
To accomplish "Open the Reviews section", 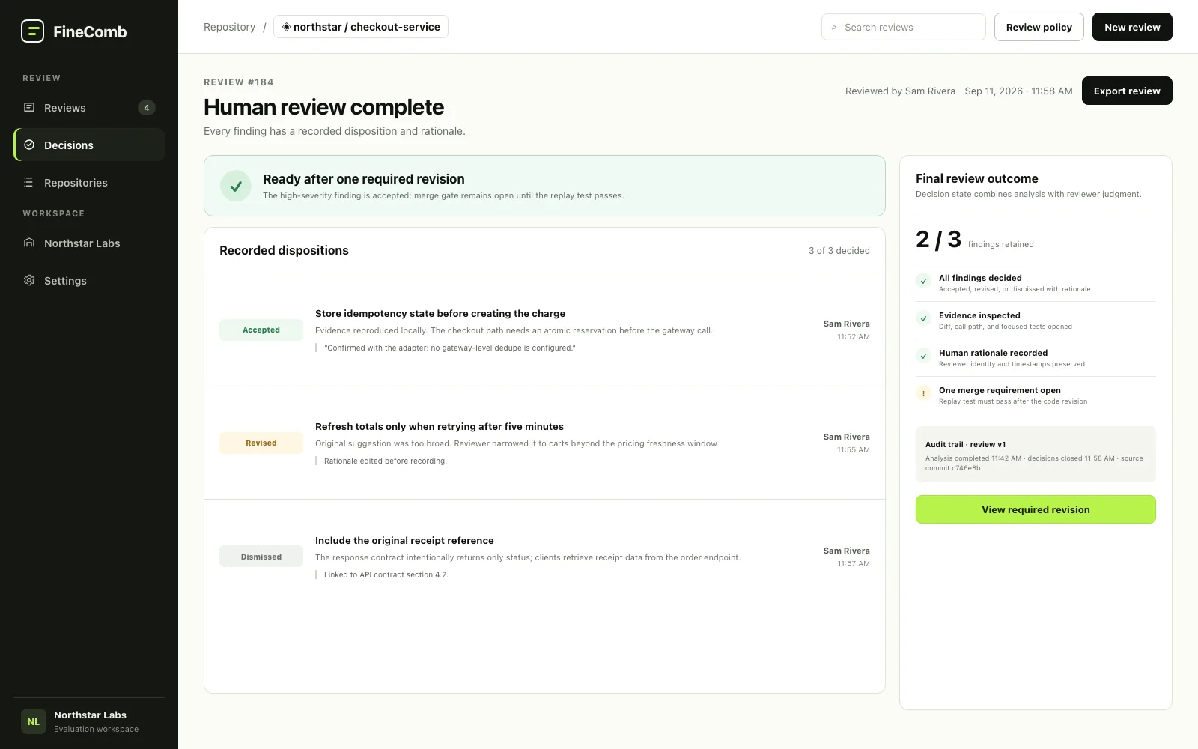I will [x=89, y=107].
